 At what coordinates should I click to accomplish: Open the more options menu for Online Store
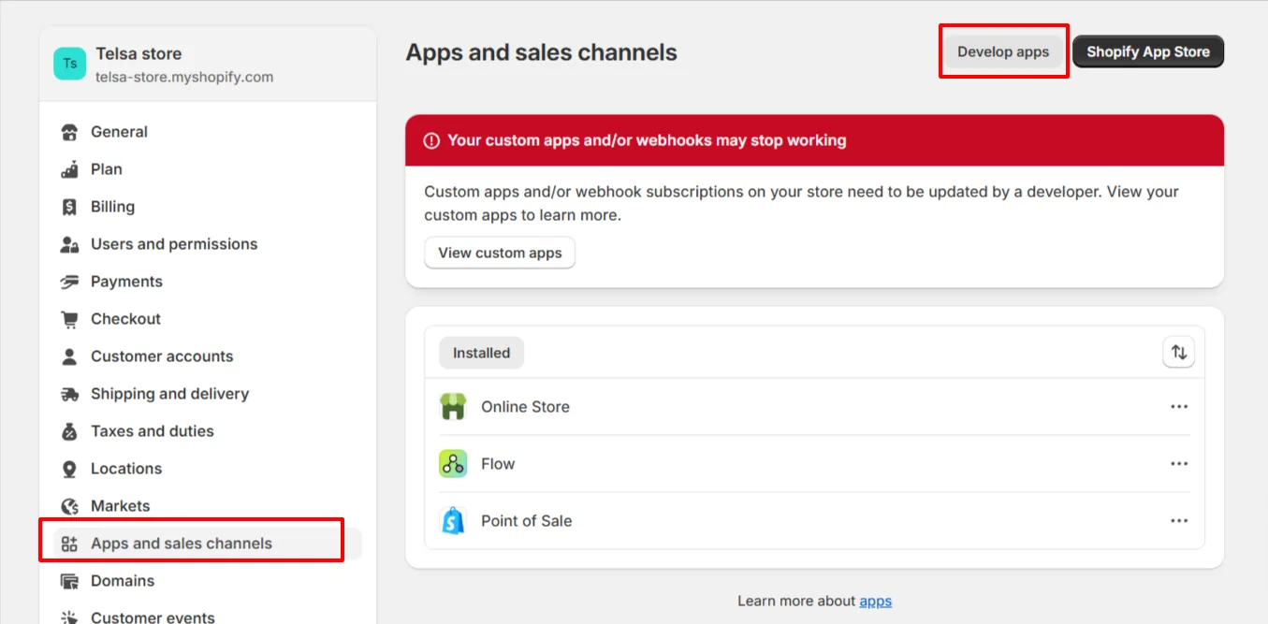tap(1179, 407)
